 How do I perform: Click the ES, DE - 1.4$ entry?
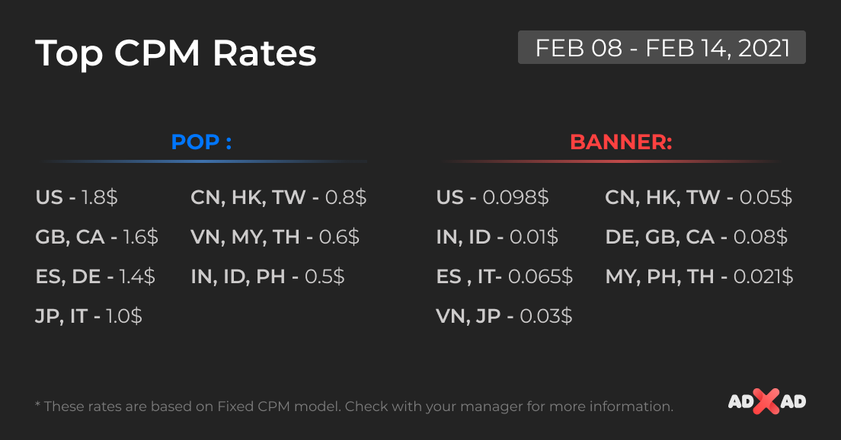click(95, 276)
